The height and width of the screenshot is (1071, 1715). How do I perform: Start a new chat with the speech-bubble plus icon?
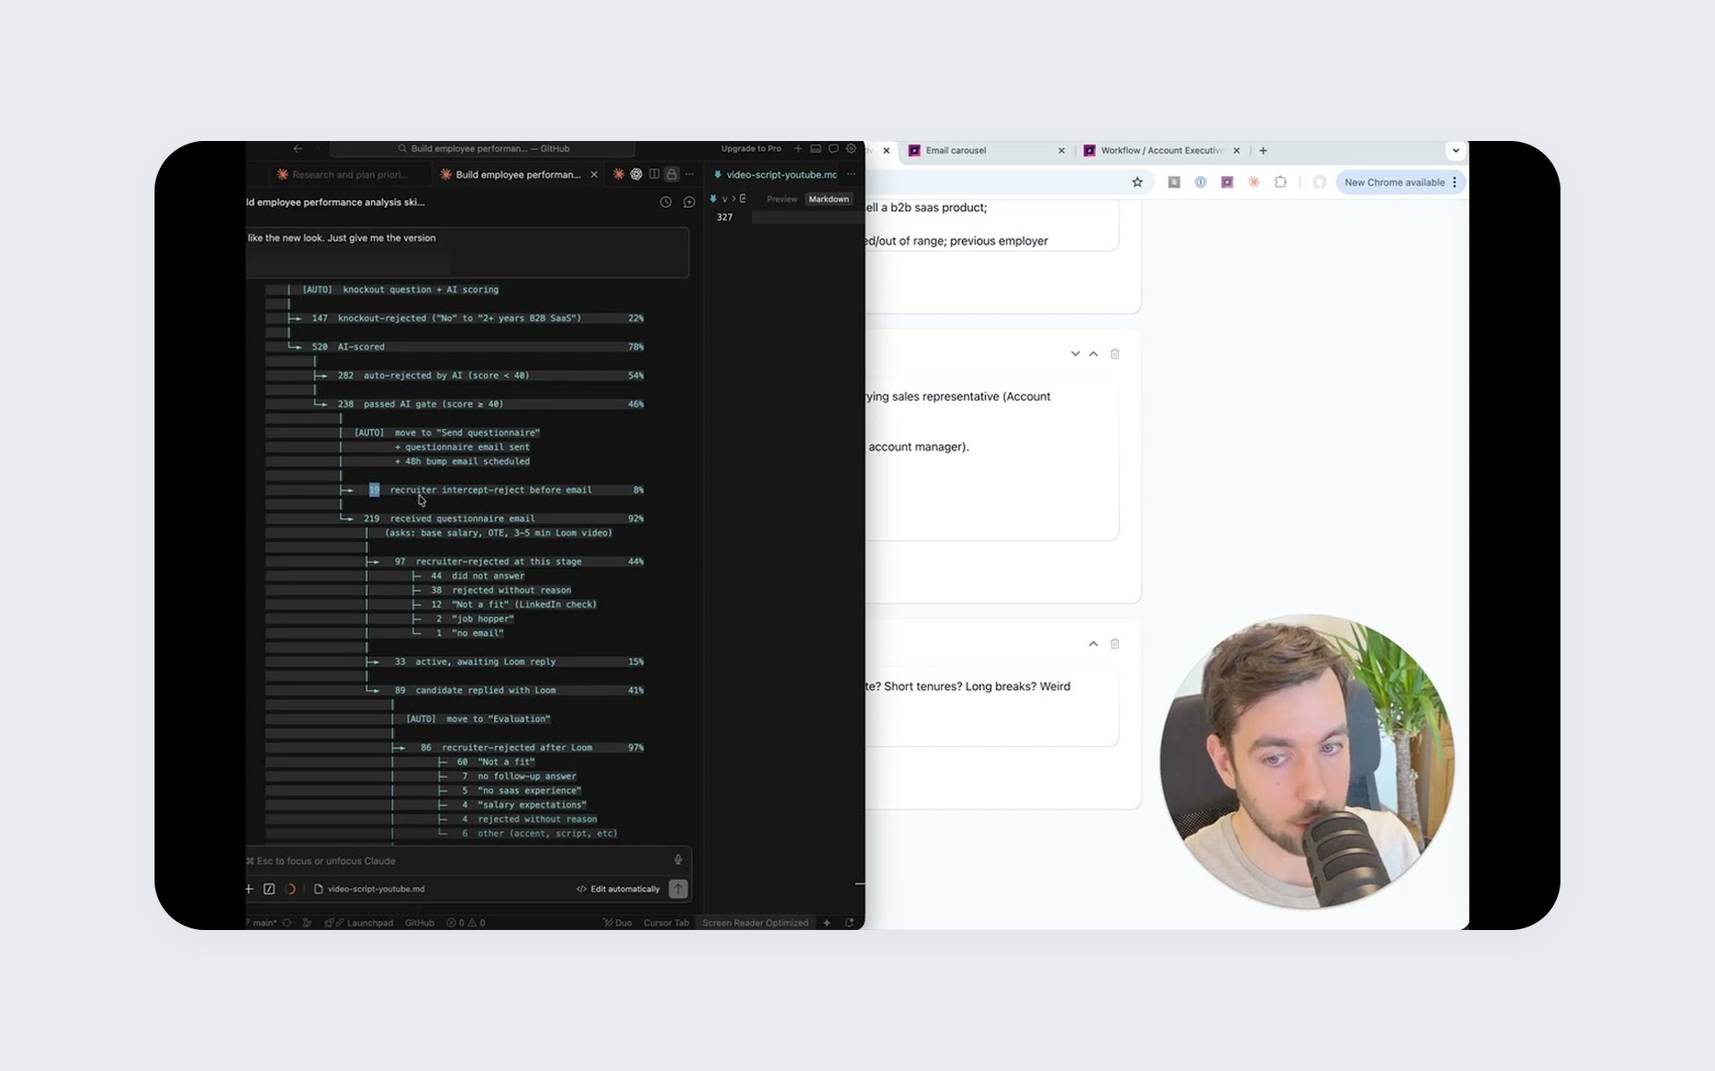689,203
